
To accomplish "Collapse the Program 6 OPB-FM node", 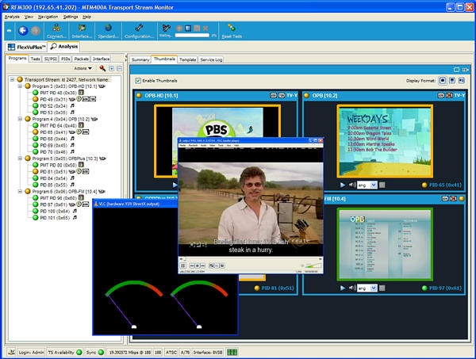I will click(20, 192).
